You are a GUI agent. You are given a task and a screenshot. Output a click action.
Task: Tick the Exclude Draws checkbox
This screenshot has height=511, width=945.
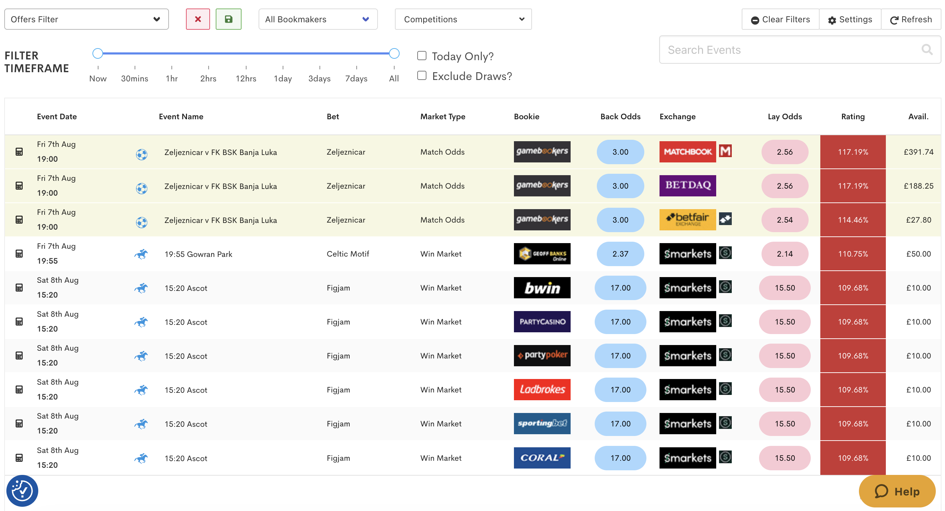pos(422,75)
